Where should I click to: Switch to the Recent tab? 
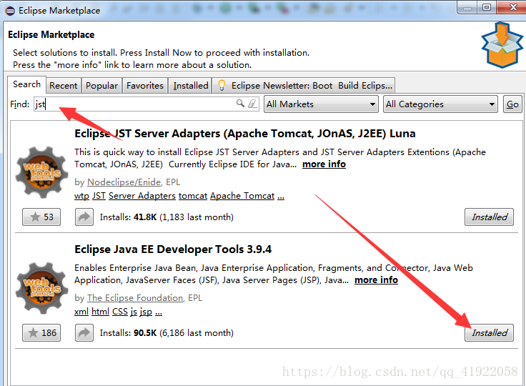(64, 86)
